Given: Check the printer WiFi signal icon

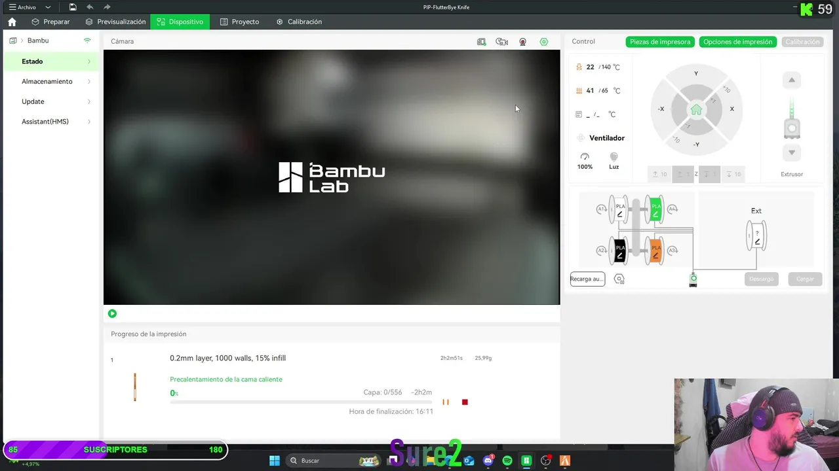Looking at the screenshot, I should (87, 41).
